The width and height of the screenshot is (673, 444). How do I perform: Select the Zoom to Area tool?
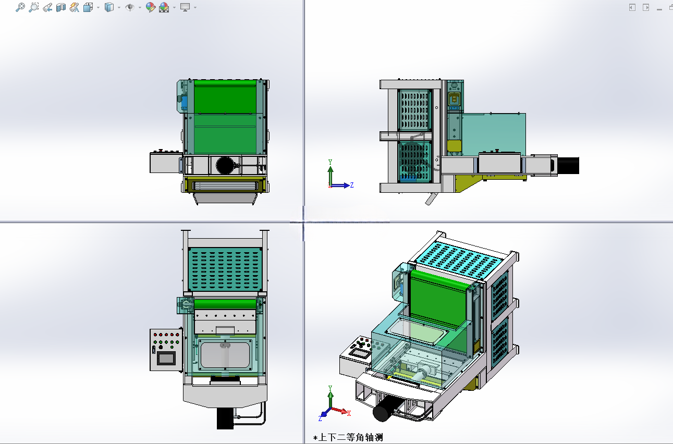pos(34,7)
